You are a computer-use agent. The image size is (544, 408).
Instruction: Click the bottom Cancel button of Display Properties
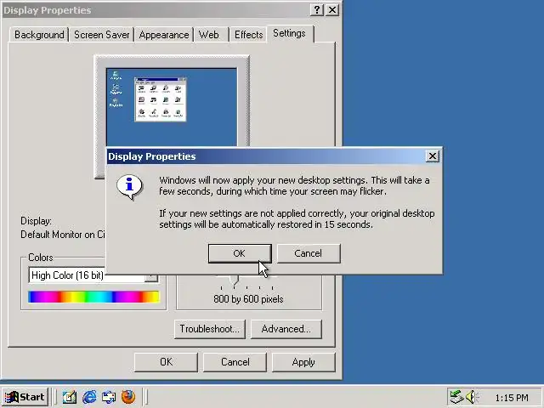point(235,362)
